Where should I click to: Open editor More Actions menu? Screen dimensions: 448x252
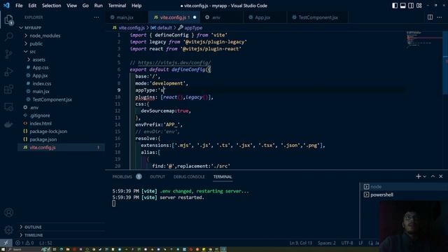point(440,17)
